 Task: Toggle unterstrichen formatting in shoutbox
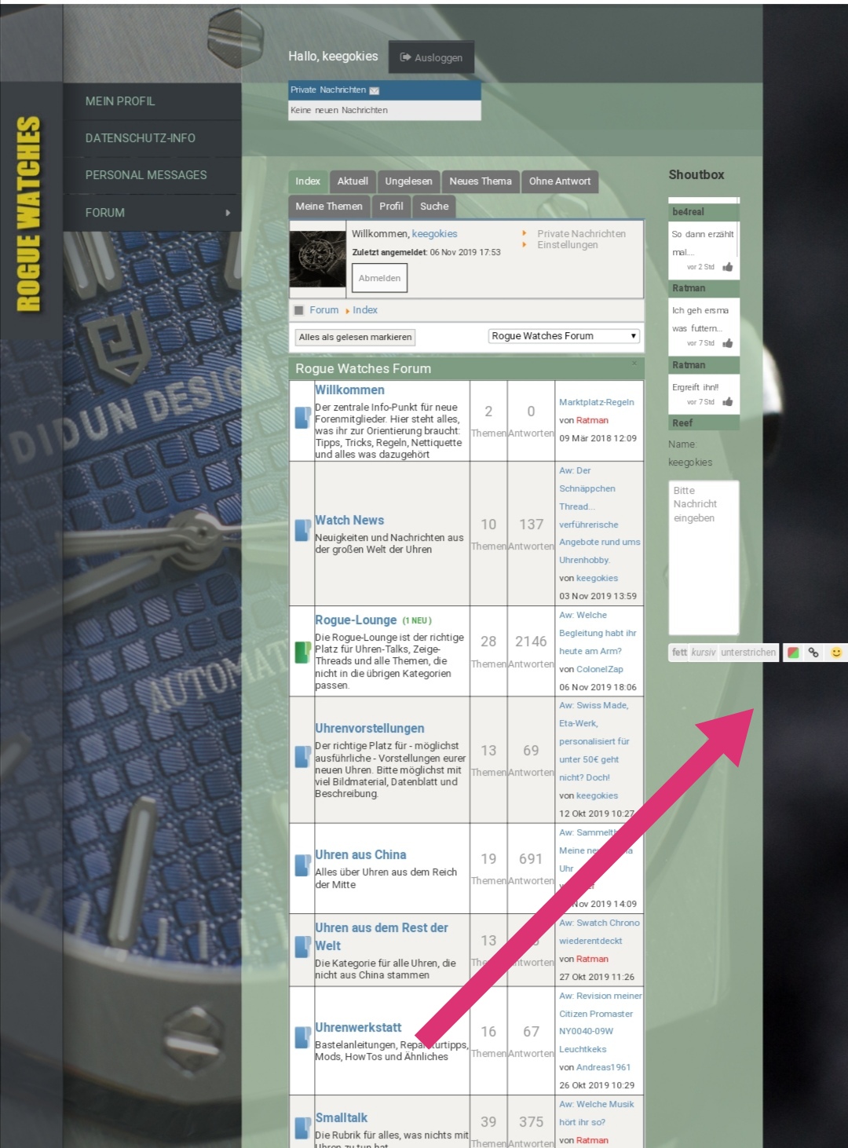(x=747, y=653)
